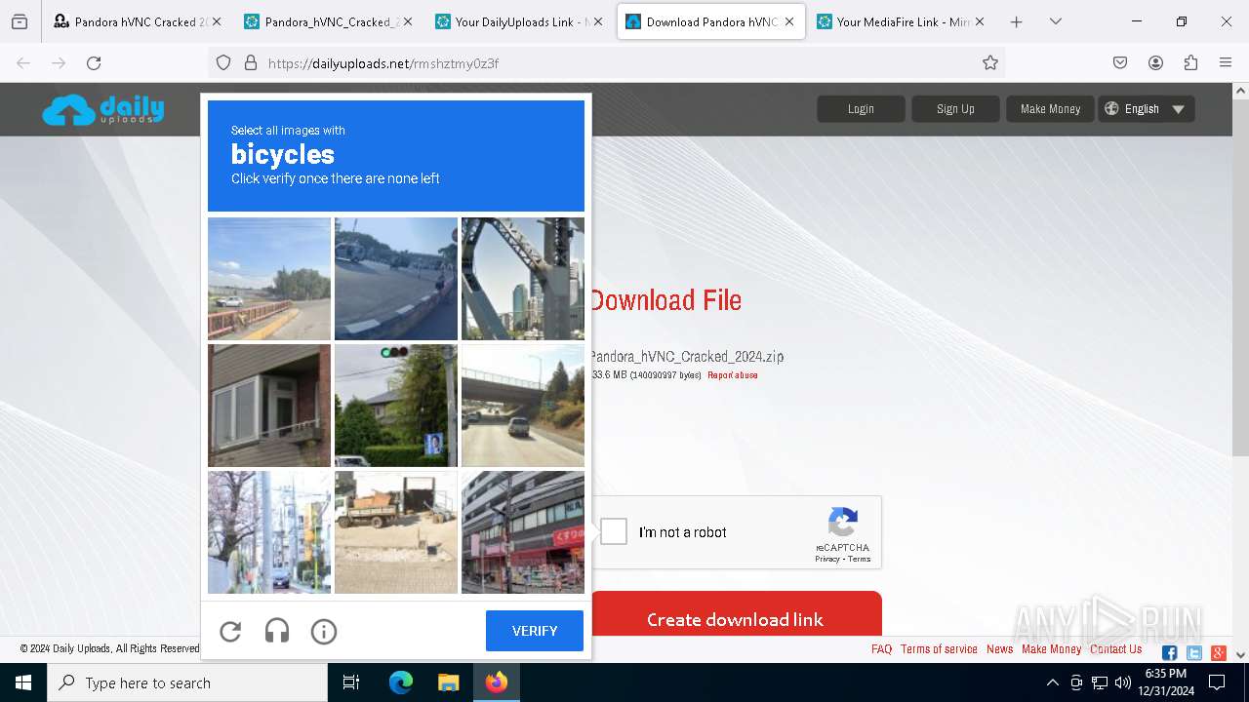Open Contact Us footer link

[1116, 649]
